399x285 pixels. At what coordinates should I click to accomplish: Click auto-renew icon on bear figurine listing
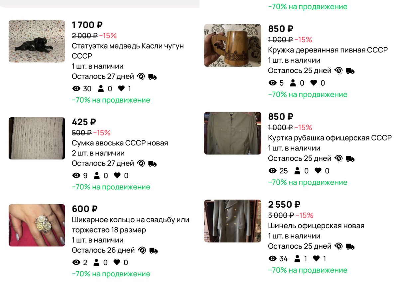(x=141, y=77)
